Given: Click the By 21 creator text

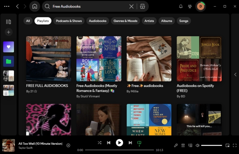Looking at the screenshot, I should 32,91.
